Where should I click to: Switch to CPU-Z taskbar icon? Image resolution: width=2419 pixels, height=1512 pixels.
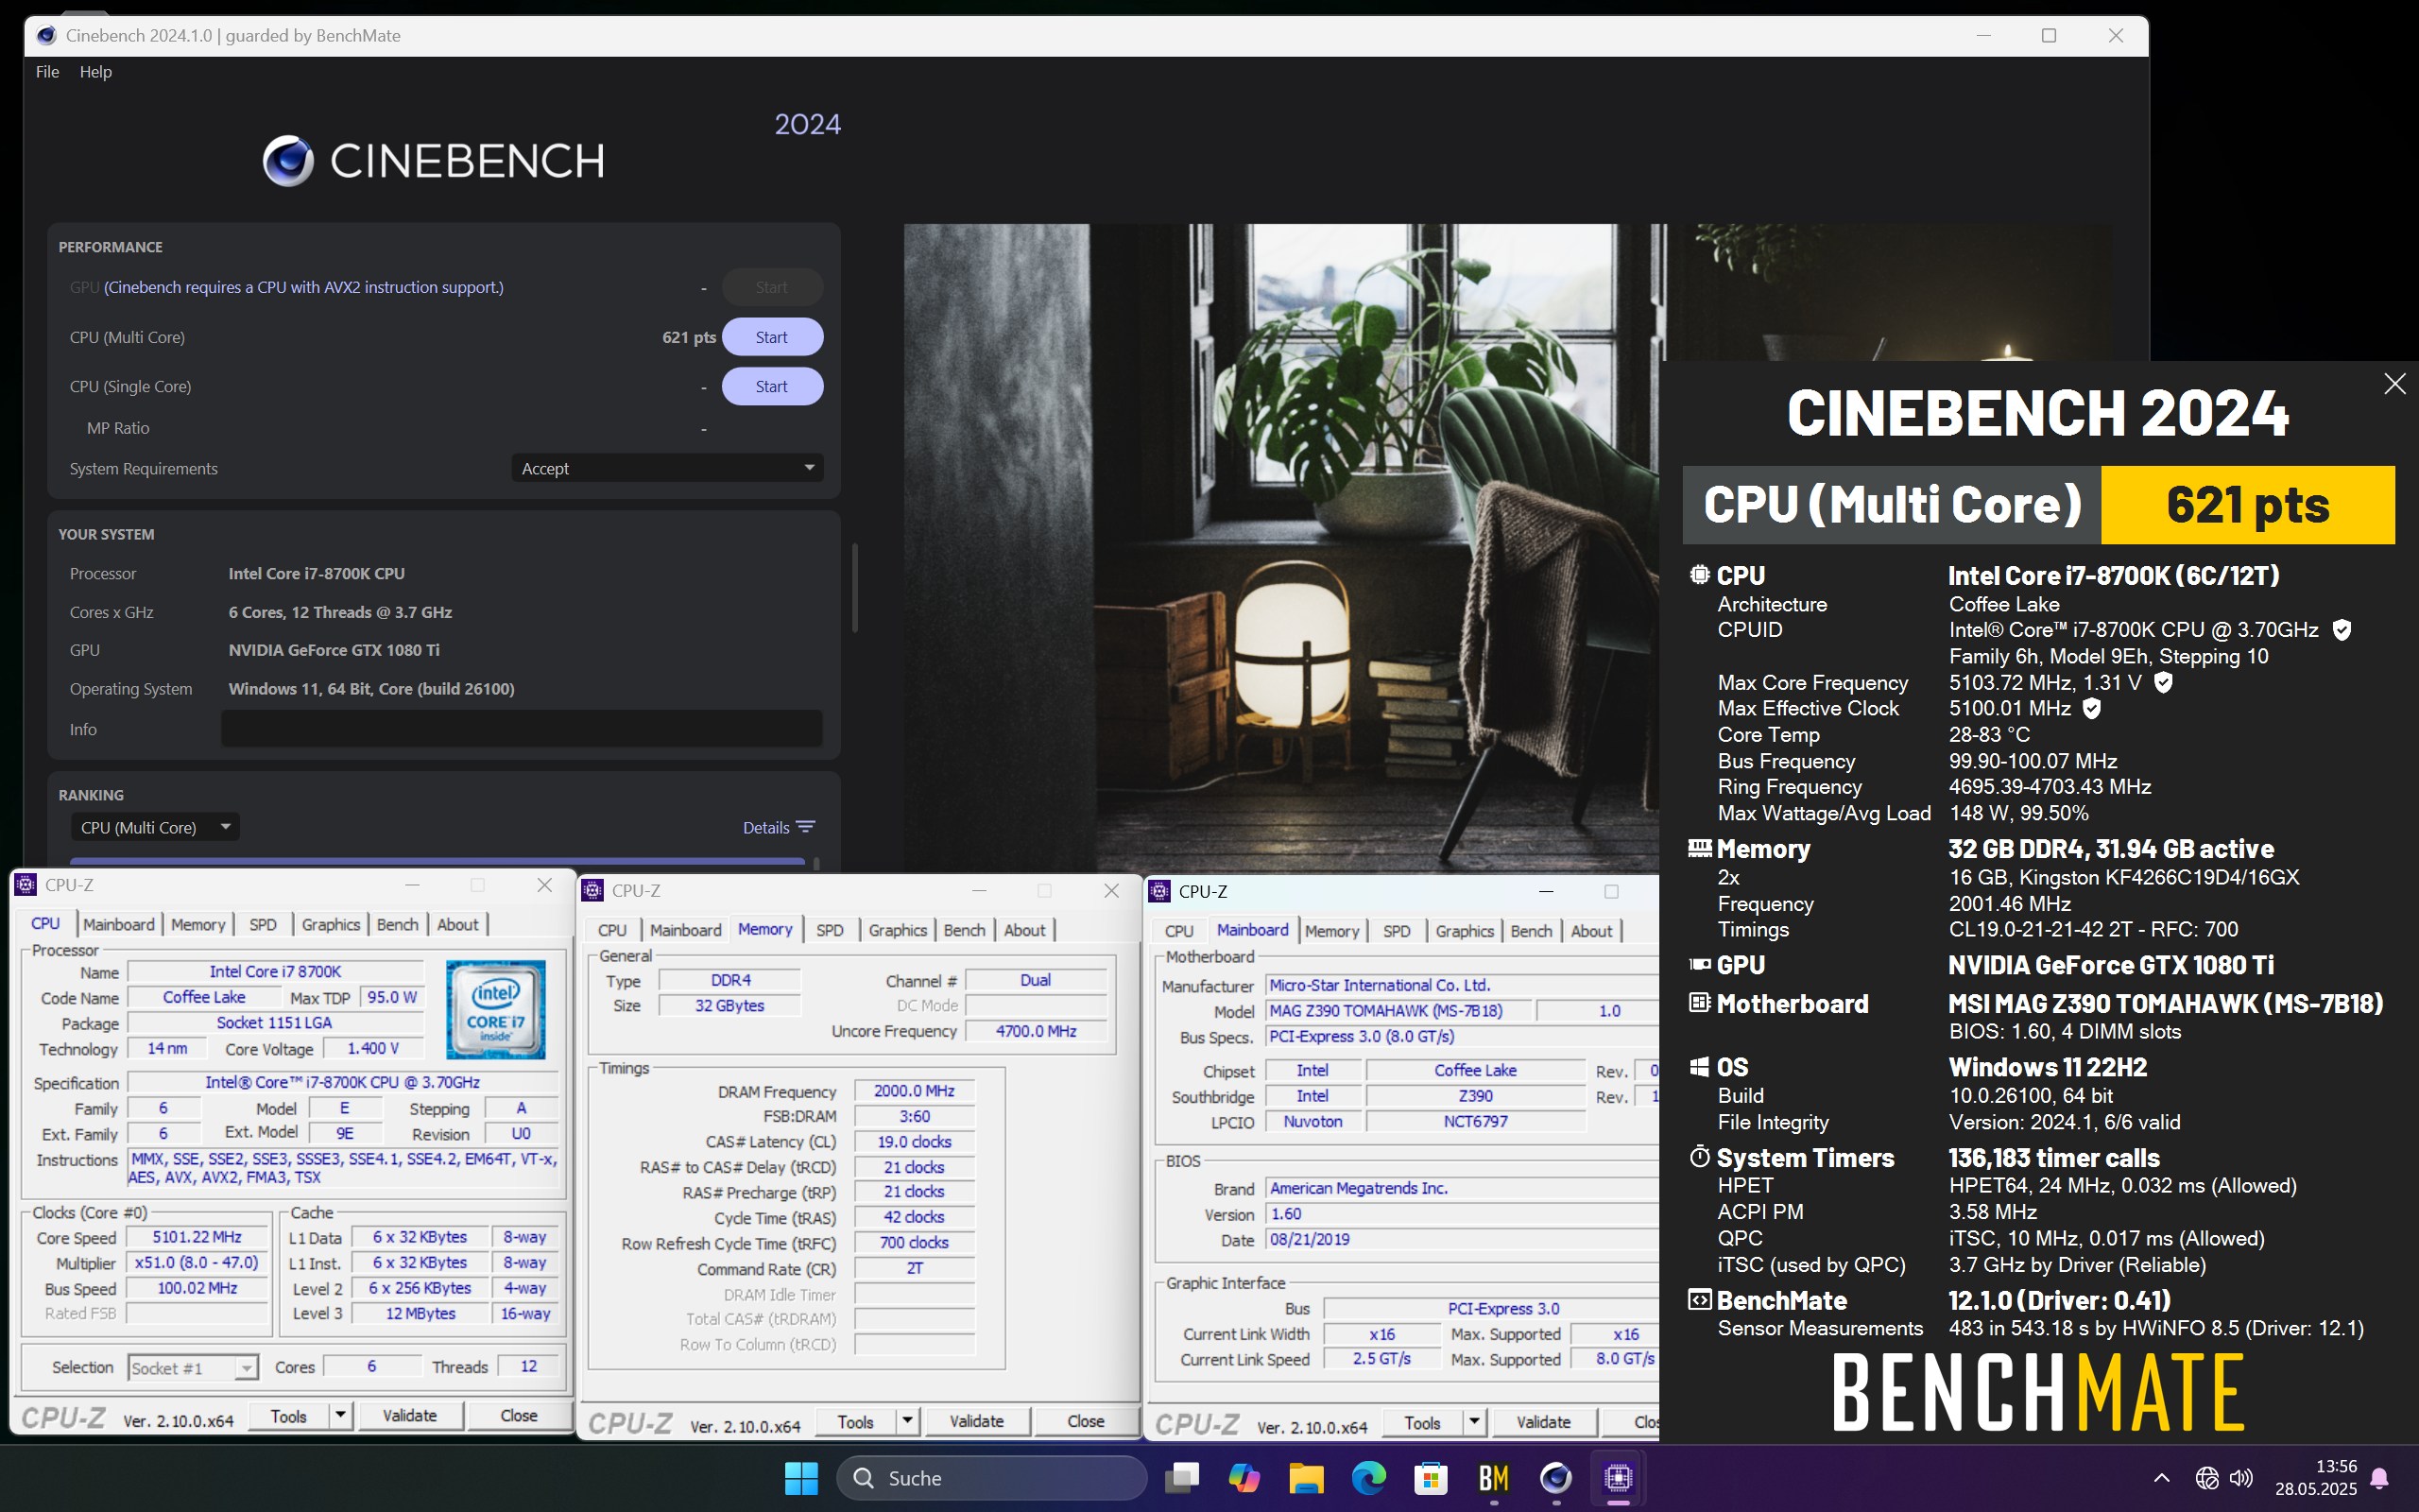coord(1619,1477)
